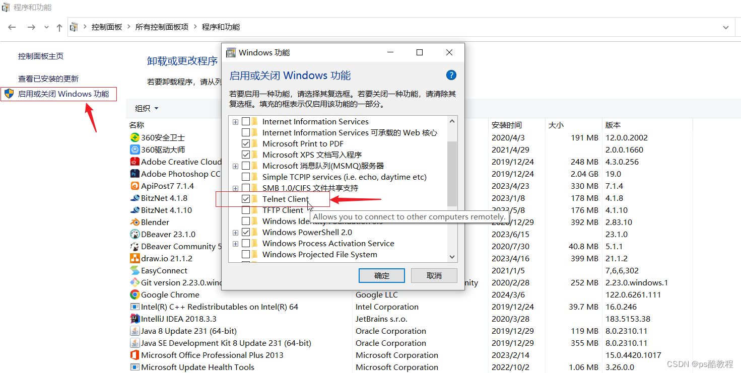Click the Adobe Photoshop CC icon
Image resolution: width=741 pixels, height=373 pixels.
(x=134, y=174)
